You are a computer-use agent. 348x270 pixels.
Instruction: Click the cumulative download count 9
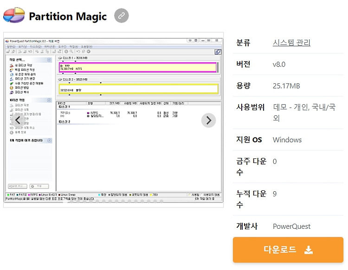tap(275, 194)
